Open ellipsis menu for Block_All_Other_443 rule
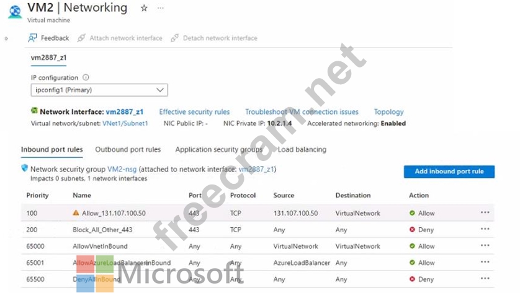 pyautogui.click(x=485, y=229)
